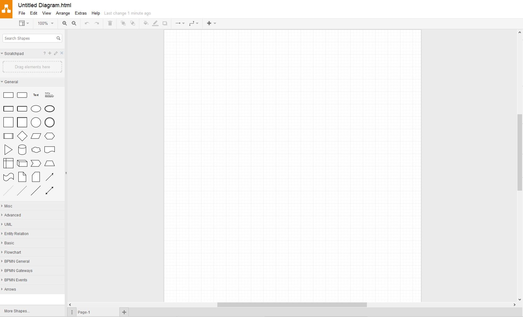Open the 100% zoom level dropdown
Screen dimensions: 523x317
(45, 23)
